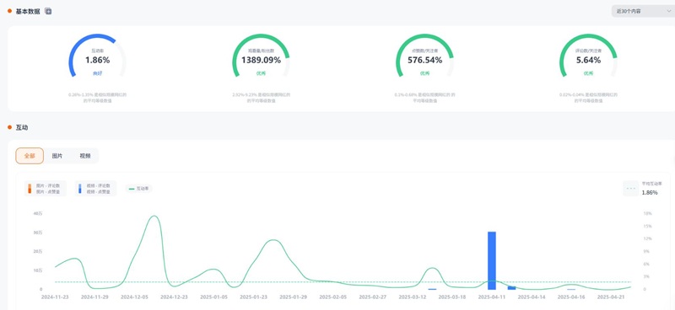Open the 近30个内容 dropdown
675x310 pixels.
tap(643, 11)
